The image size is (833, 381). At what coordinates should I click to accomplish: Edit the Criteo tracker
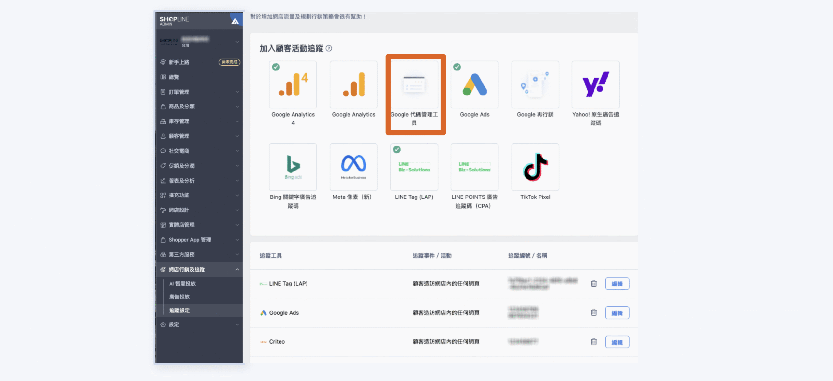pyautogui.click(x=617, y=342)
